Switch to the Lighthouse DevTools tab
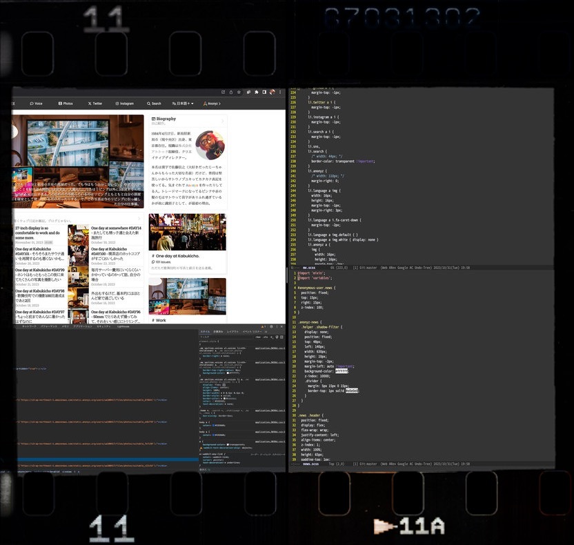 click(123, 326)
